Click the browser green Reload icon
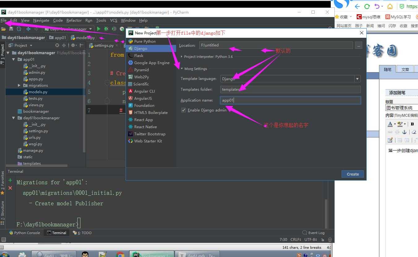The image size is (418, 257). 367,6
